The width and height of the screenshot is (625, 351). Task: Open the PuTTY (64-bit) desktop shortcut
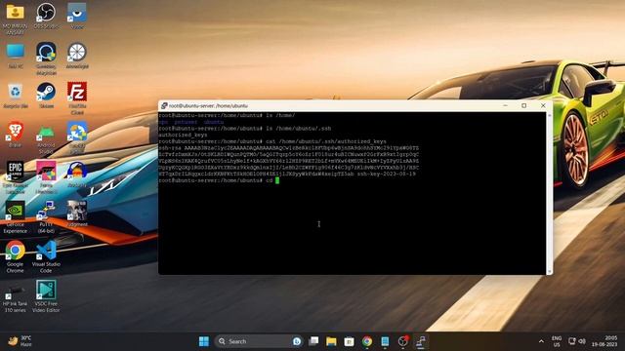[46, 217]
